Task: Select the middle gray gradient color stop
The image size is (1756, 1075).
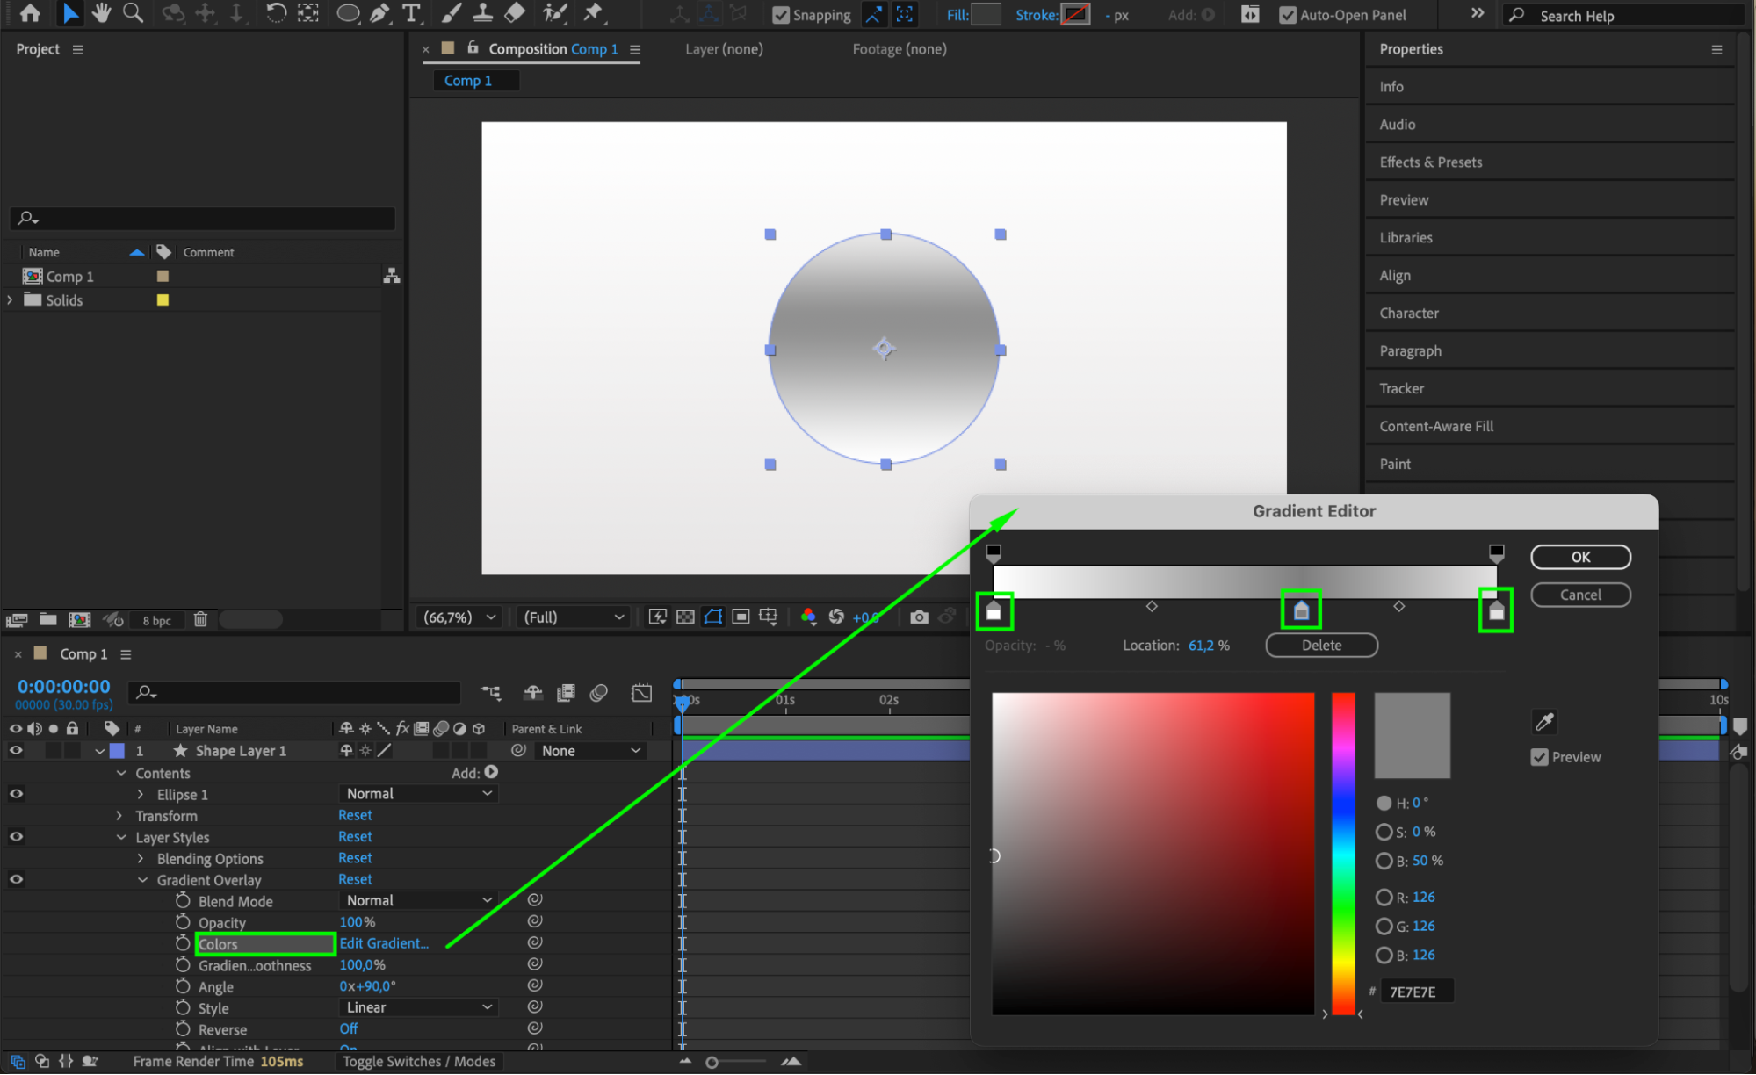Action: (1301, 610)
